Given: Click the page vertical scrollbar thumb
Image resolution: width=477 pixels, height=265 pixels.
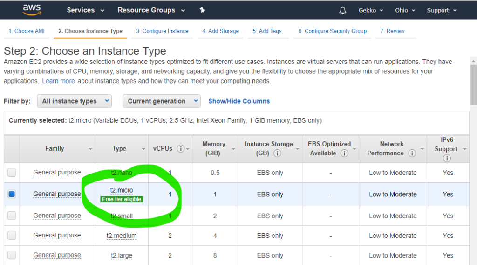Looking at the screenshot, I should click(473, 84).
